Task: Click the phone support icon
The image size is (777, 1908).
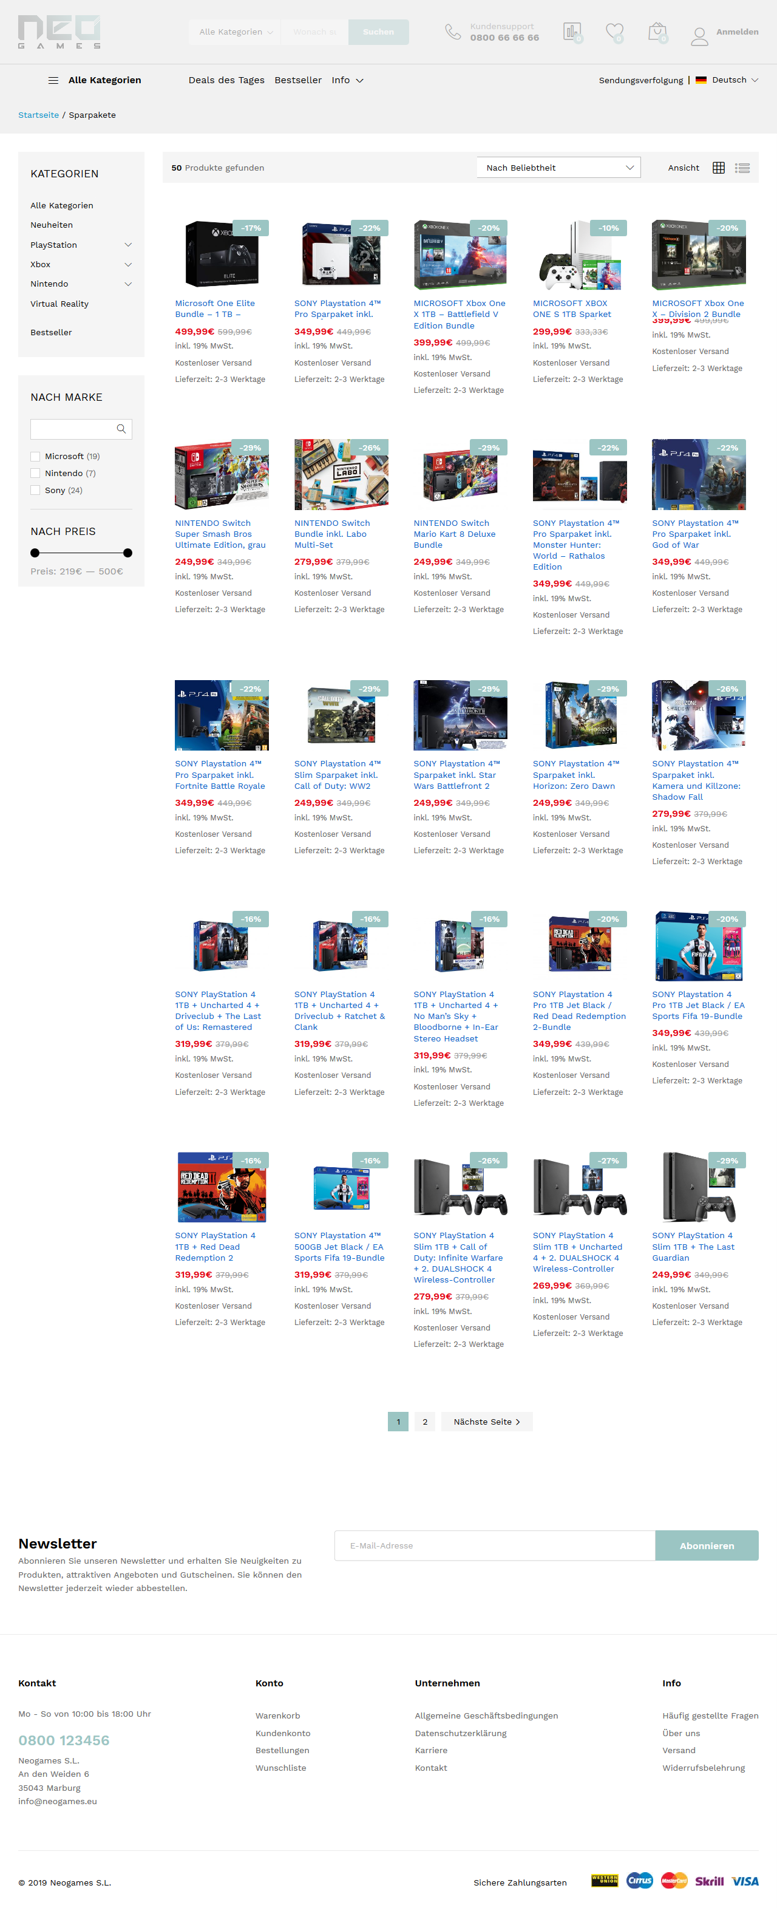Action: click(x=453, y=32)
